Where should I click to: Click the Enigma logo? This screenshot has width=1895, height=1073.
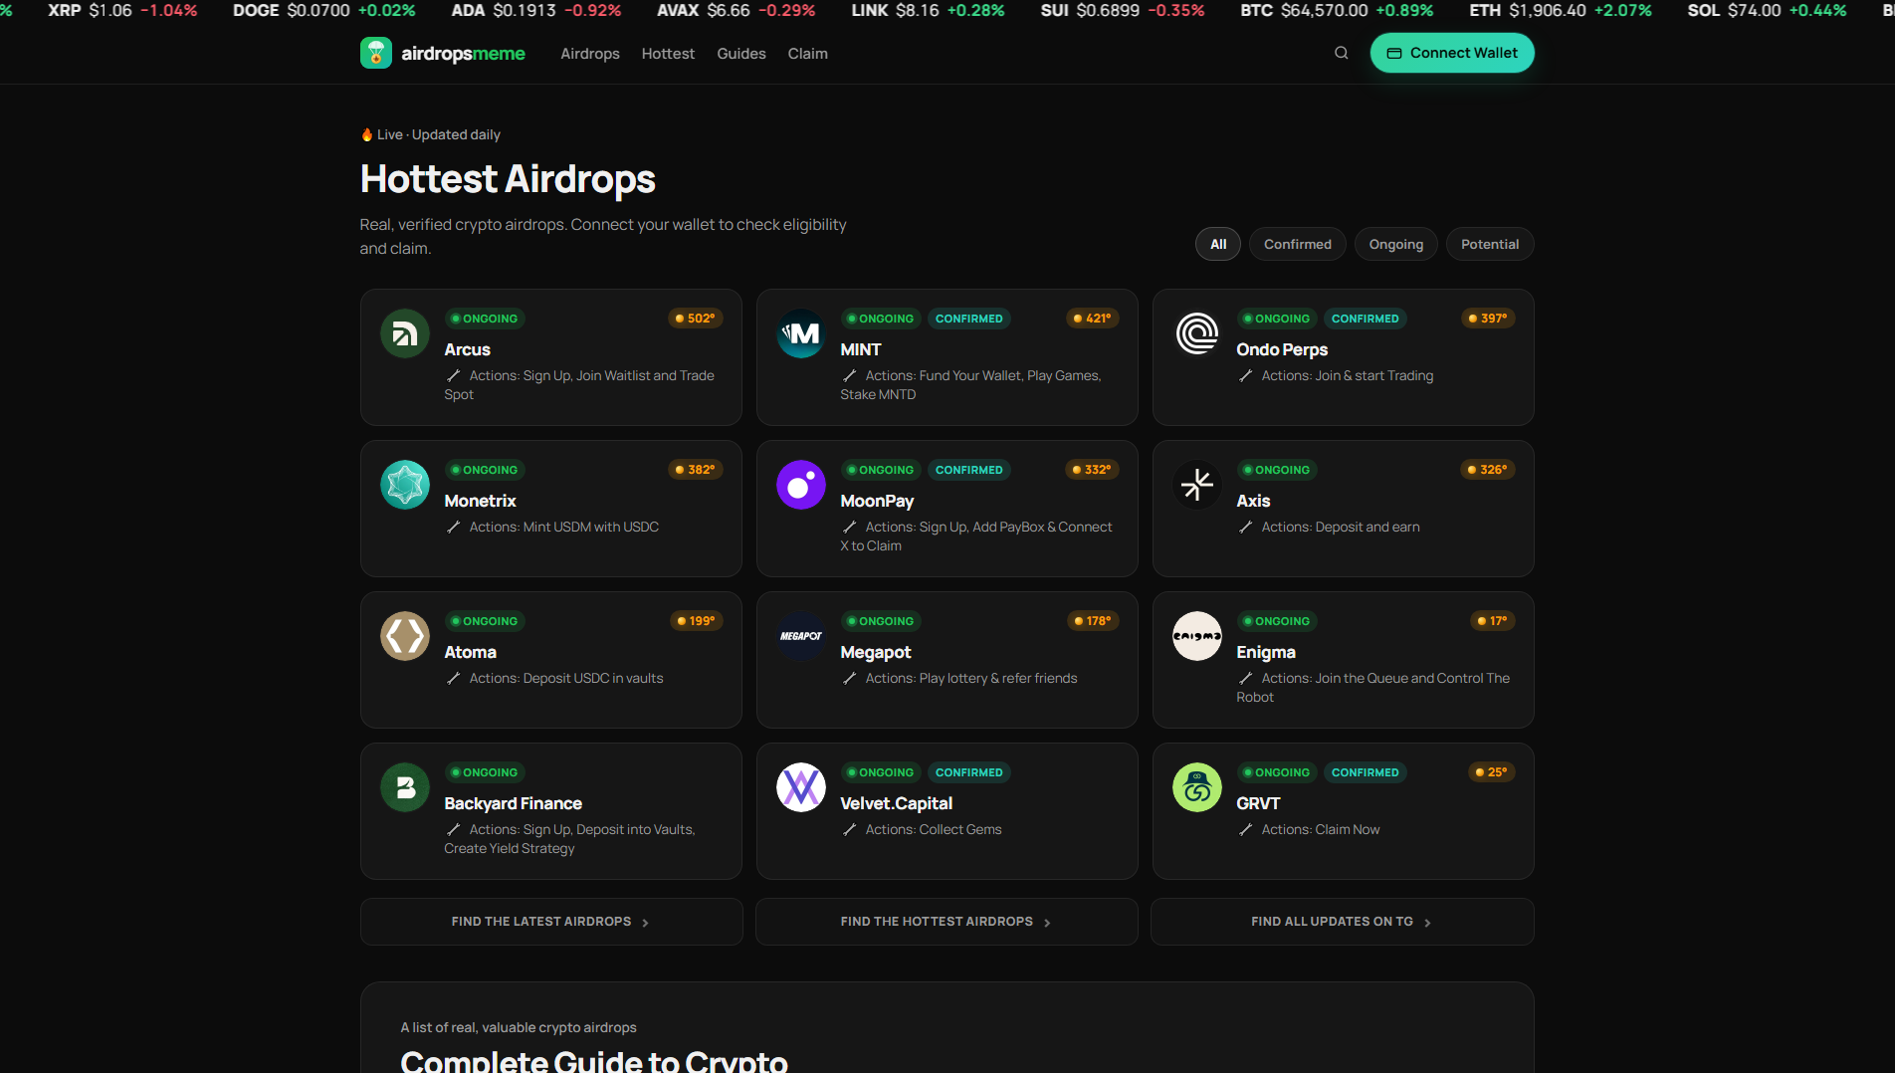1197,636
